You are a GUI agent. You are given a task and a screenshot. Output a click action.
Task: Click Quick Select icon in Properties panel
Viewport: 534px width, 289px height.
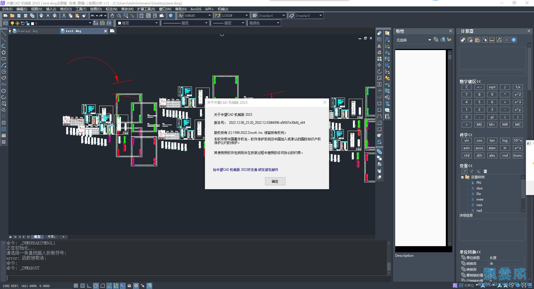(x=449, y=40)
